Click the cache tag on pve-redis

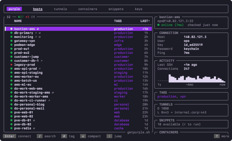tap(119, 129)
